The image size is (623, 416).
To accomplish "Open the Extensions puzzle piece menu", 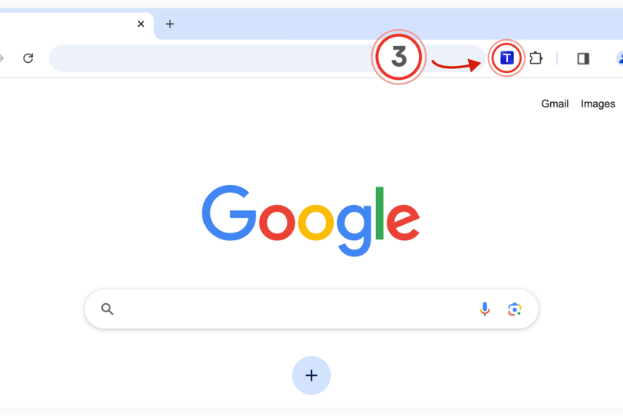I will pyautogui.click(x=536, y=58).
